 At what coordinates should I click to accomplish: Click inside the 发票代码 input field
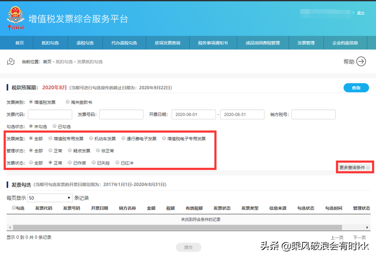click(x=50, y=114)
